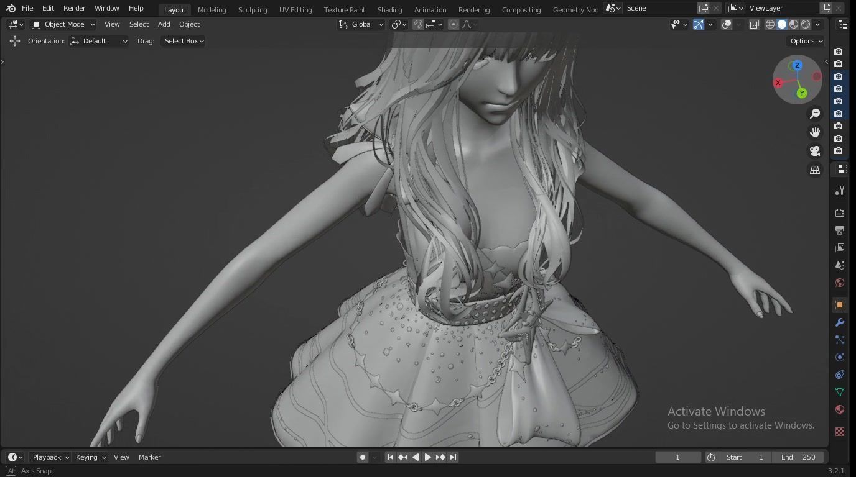Open the Output properties tab

pyautogui.click(x=840, y=230)
